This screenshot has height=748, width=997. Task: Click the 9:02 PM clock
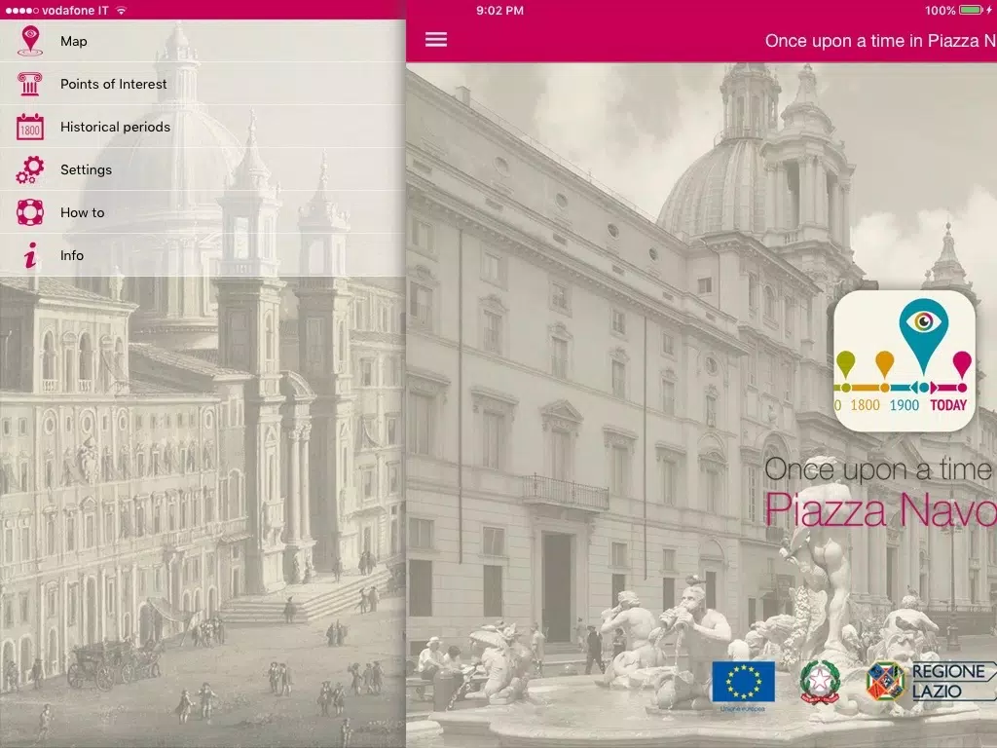pyautogui.click(x=499, y=10)
